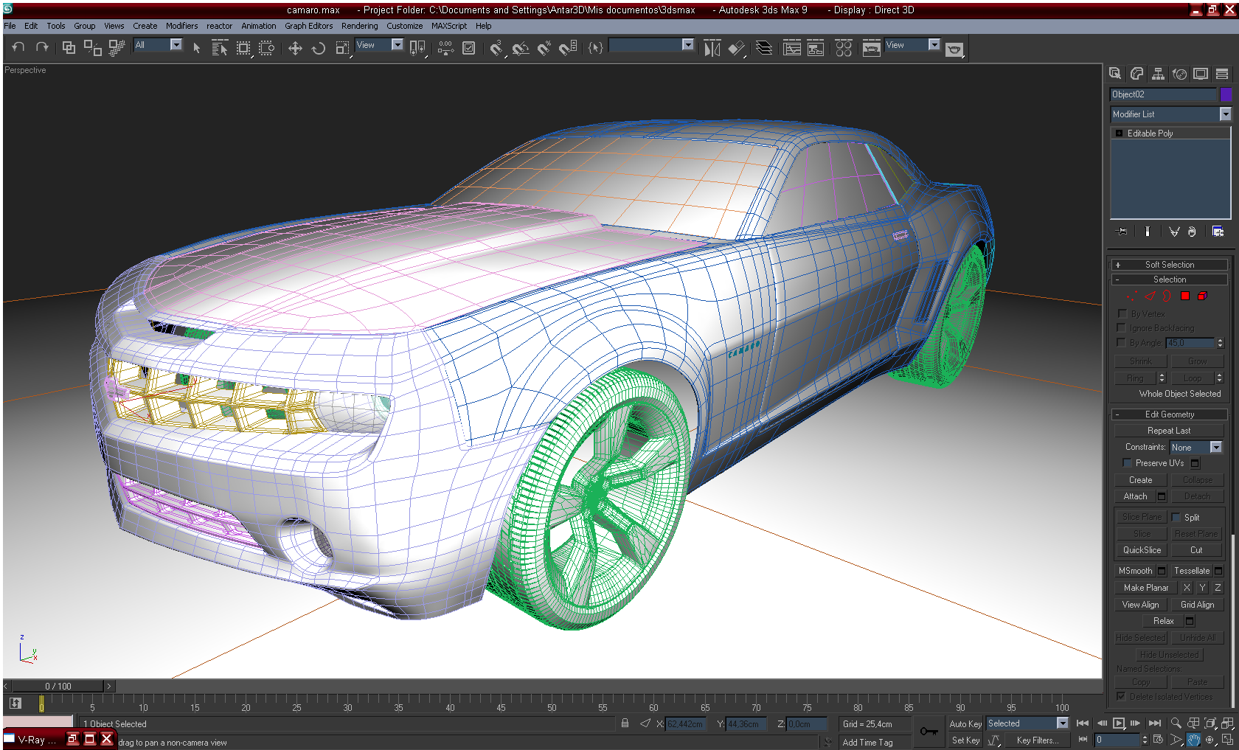Switch to the Hierarchy command panel

click(1158, 74)
